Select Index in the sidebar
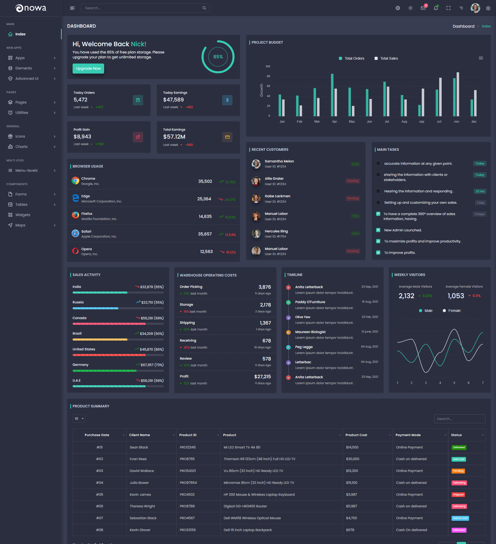This screenshot has width=496, height=544. [x=20, y=34]
